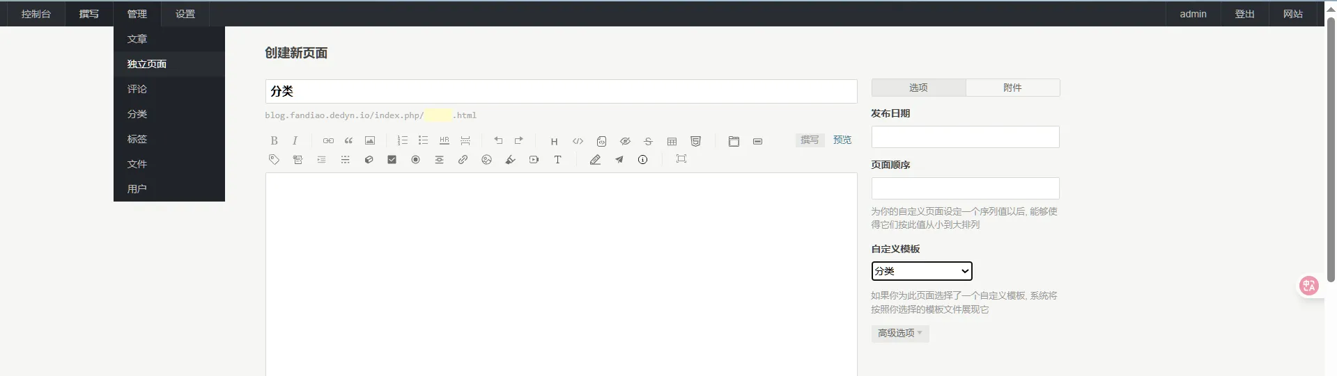Focus the page title field containing 分类

[562, 91]
